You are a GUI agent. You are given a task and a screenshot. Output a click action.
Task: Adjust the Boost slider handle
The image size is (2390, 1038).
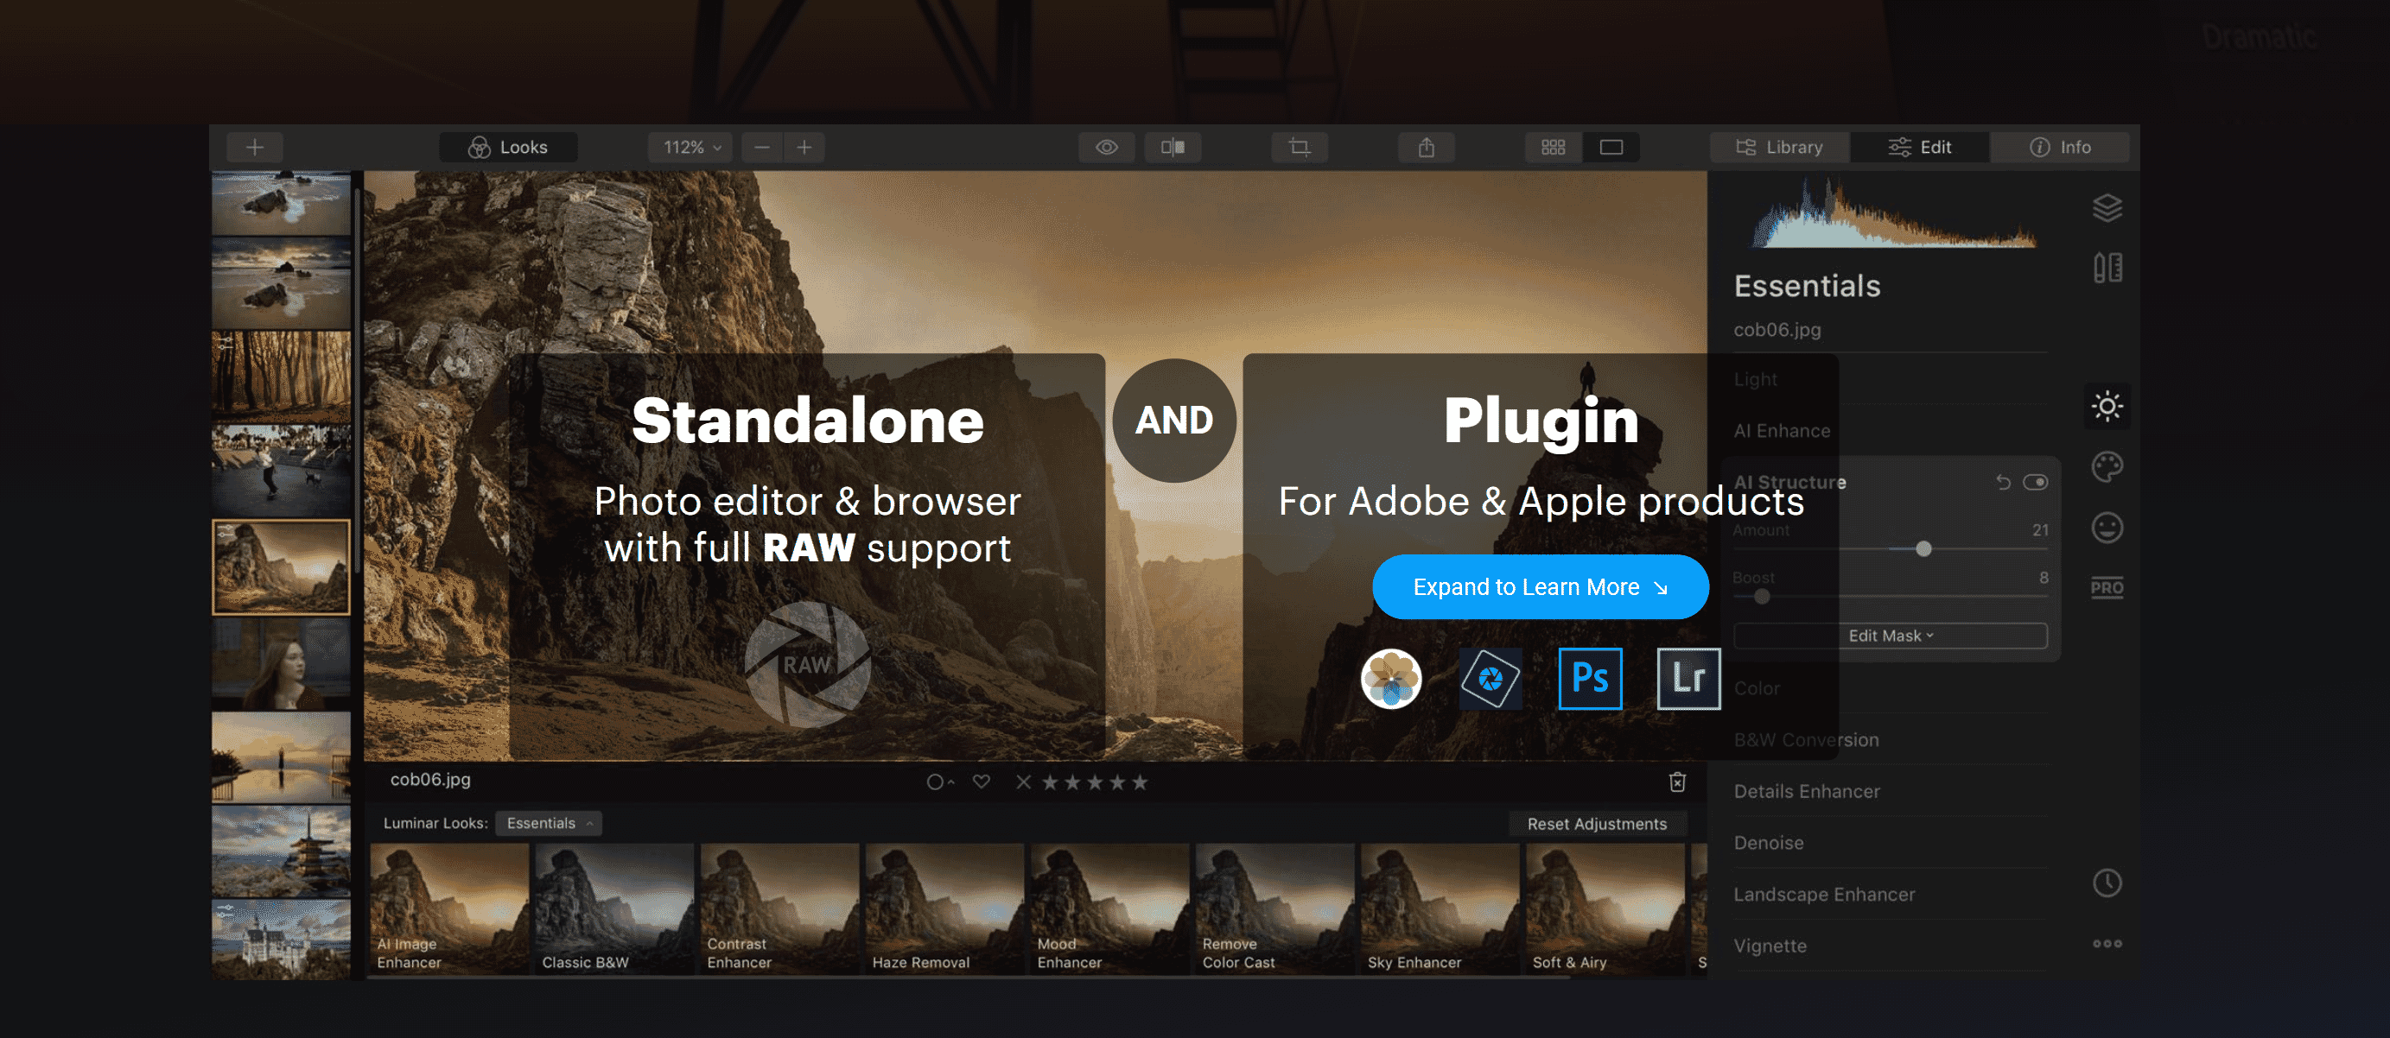(x=1762, y=597)
